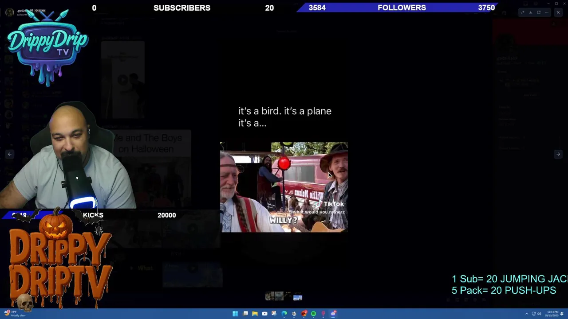Open the Windows Start menu
The height and width of the screenshot is (319, 568).
(235, 314)
